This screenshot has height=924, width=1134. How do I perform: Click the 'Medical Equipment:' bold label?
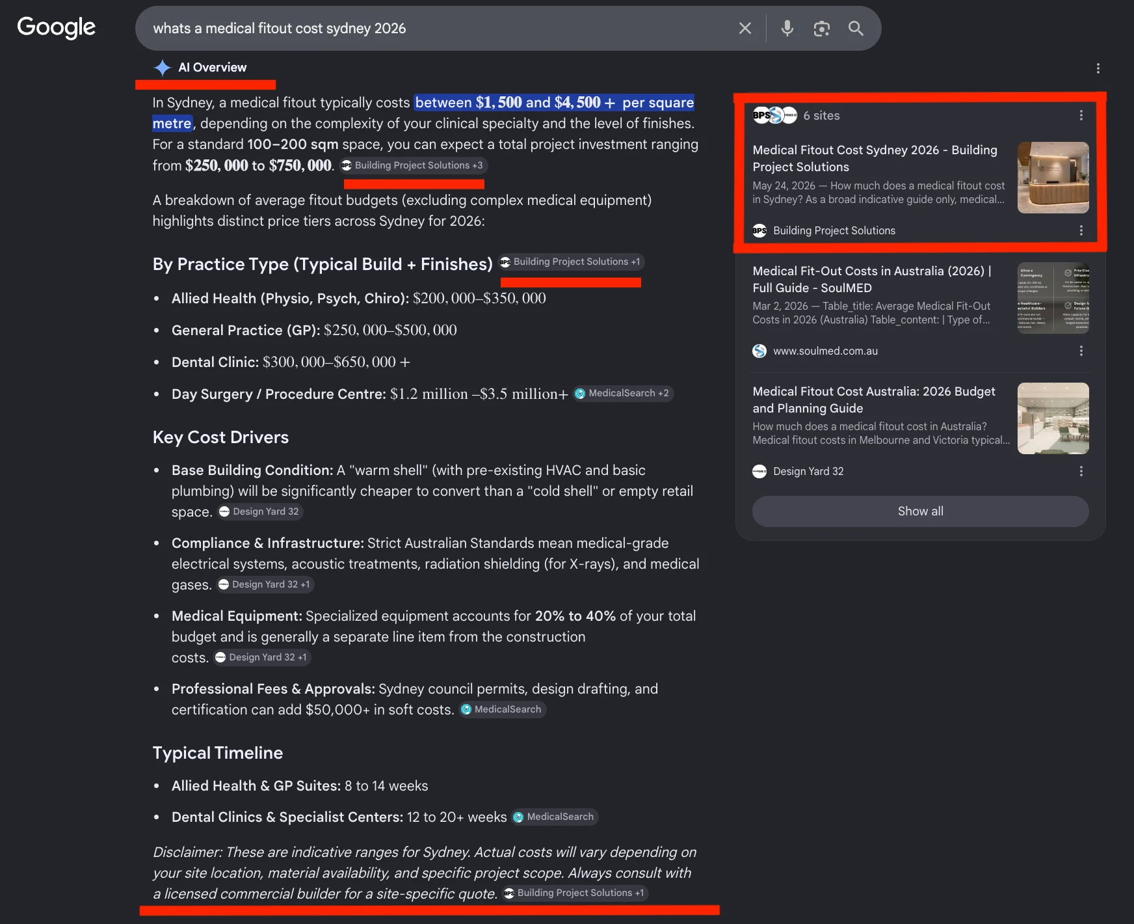coord(237,616)
